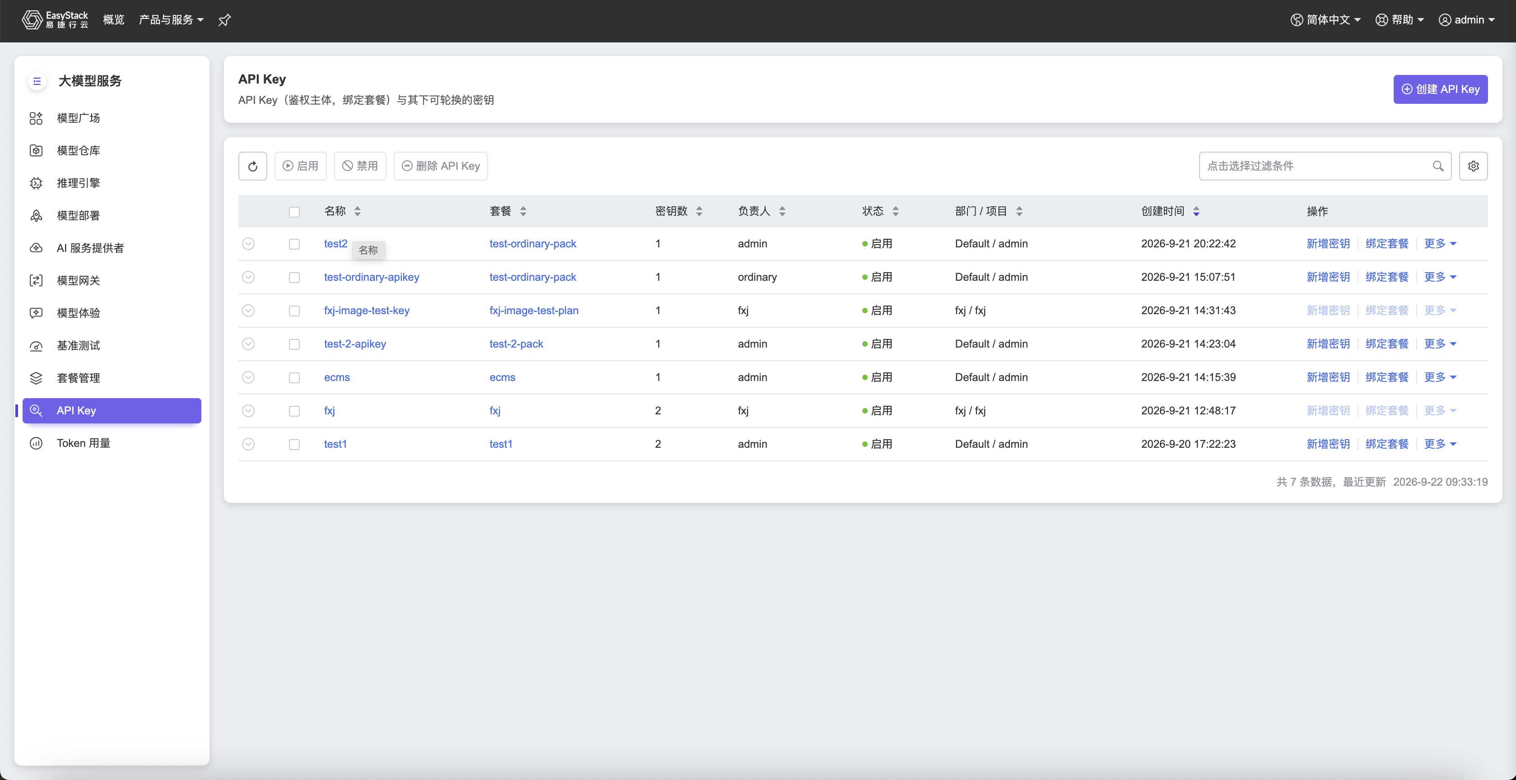Collapse sidebar using the menu icon beside 大模型服务
This screenshot has width=1516, height=780.
click(x=37, y=81)
